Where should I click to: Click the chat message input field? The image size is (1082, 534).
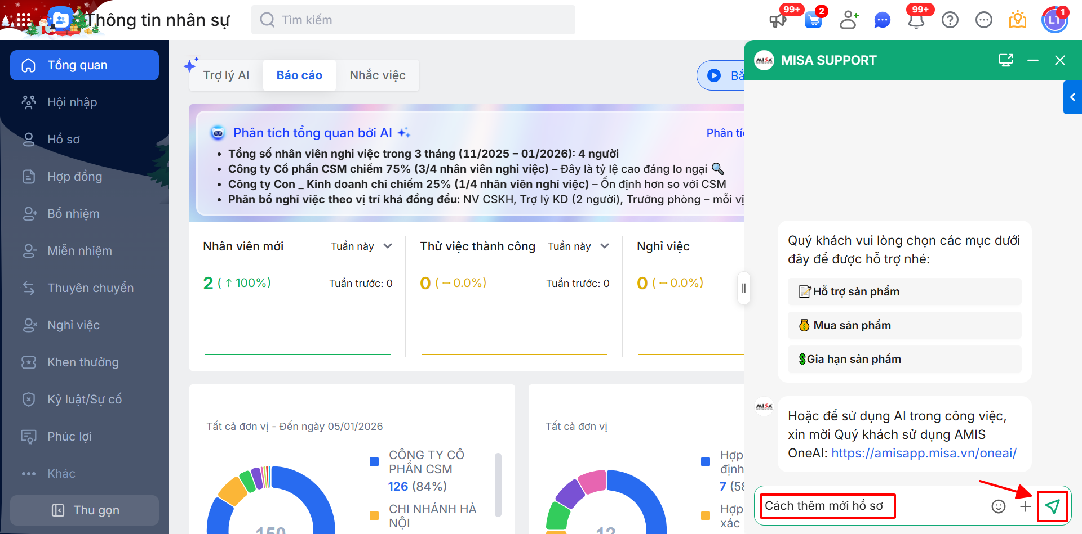(x=871, y=506)
